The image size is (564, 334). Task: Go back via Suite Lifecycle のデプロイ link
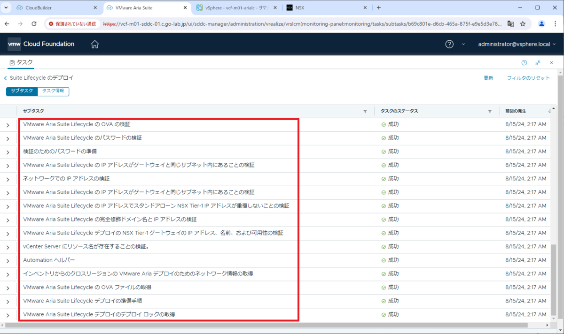pyautogui.click(x=39, y=78)
